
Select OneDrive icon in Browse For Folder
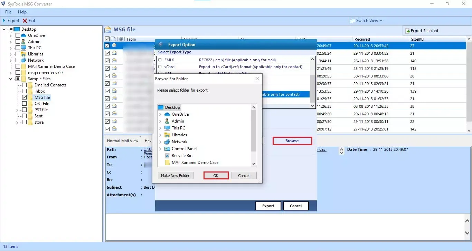tap(167, 114)
